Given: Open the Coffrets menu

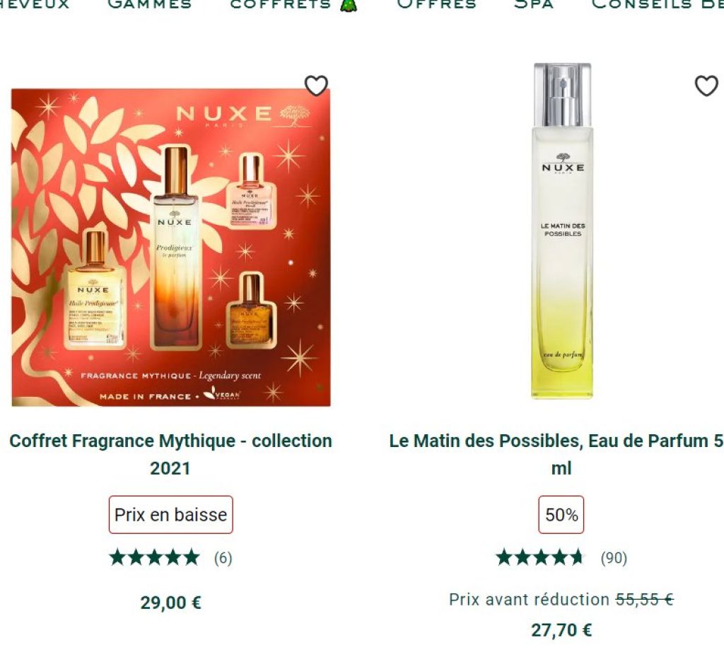Looking at the screenshot, I should [x=281, y=4].
